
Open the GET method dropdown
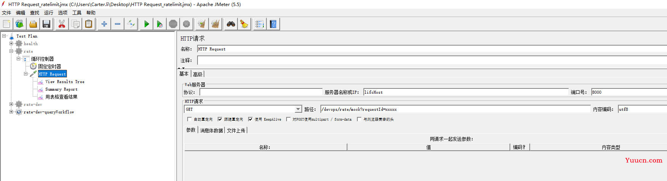(298, 109)
